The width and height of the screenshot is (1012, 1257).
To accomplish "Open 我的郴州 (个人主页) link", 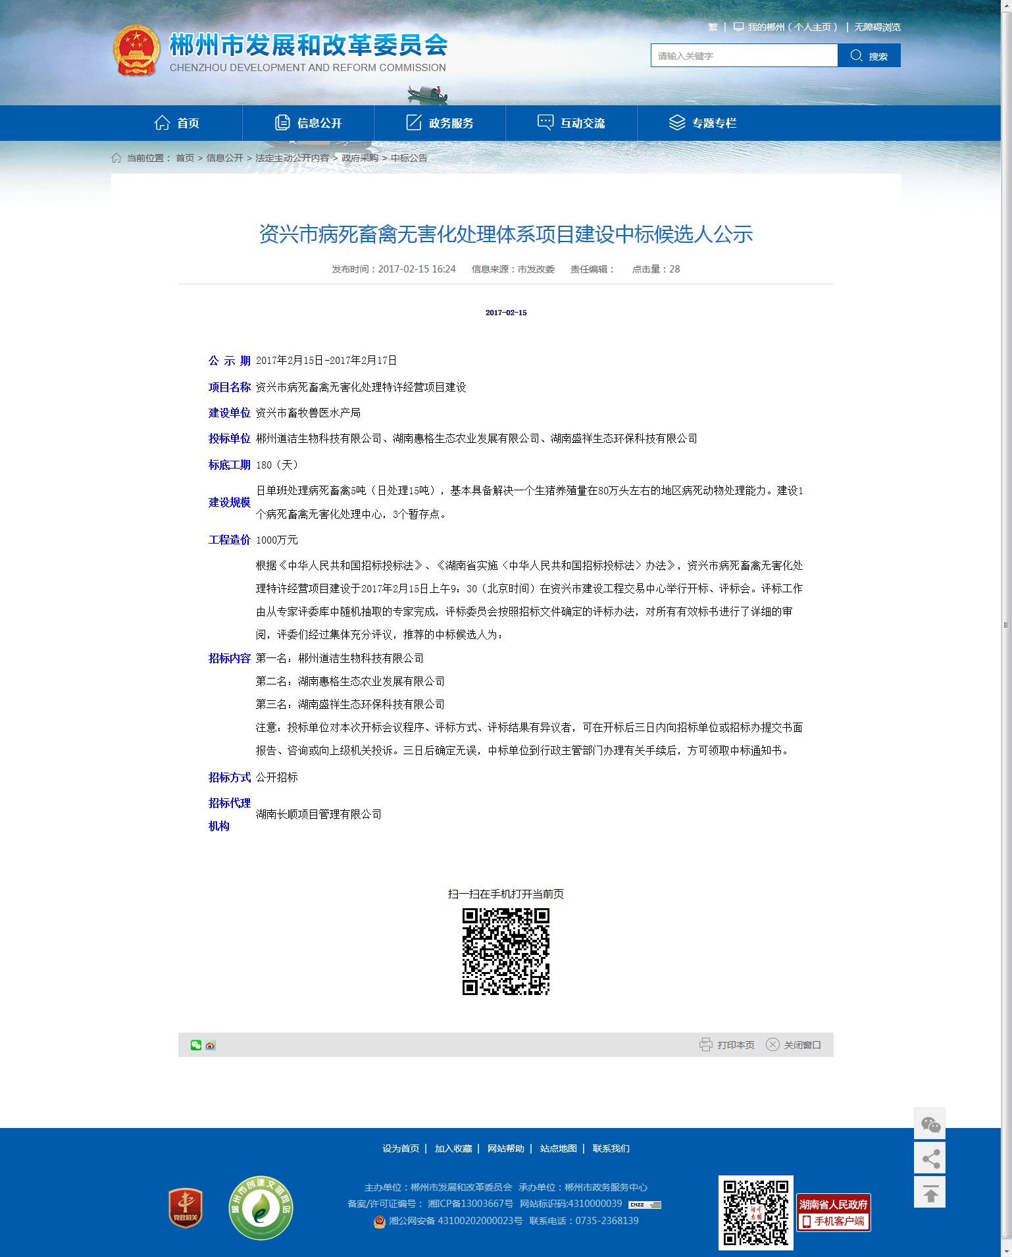I will [x=786, y=27].
